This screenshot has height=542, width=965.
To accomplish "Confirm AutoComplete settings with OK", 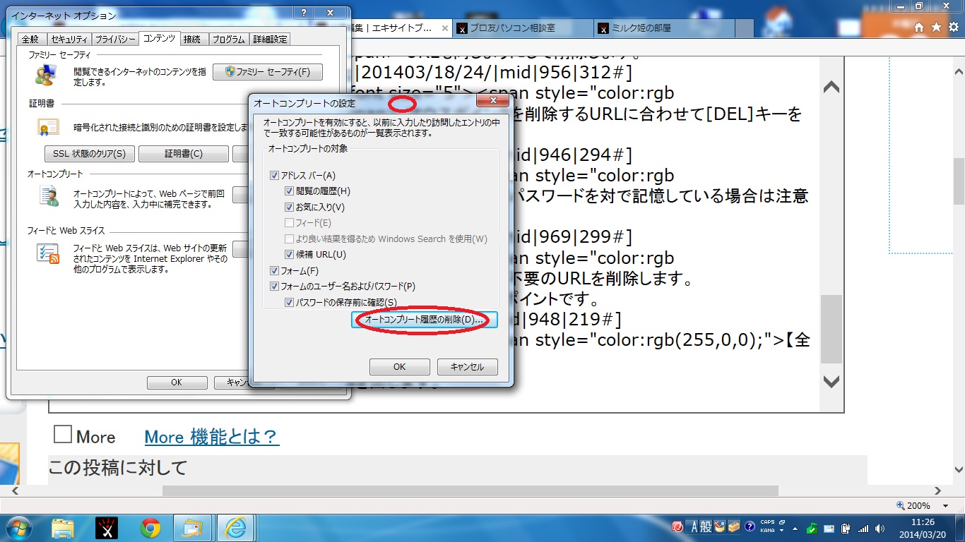I will (x=400, y=367).
